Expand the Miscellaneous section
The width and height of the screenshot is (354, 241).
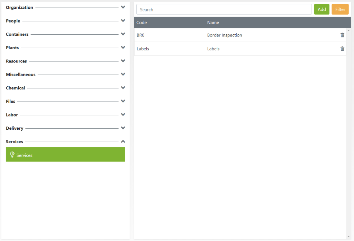[123, 74]
